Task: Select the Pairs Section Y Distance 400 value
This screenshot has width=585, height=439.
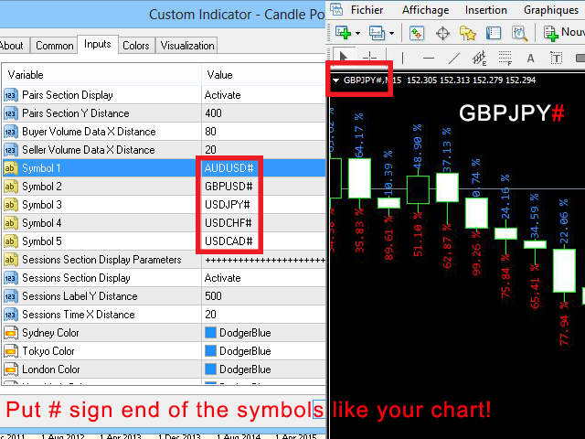Action: tap(213, 113)
